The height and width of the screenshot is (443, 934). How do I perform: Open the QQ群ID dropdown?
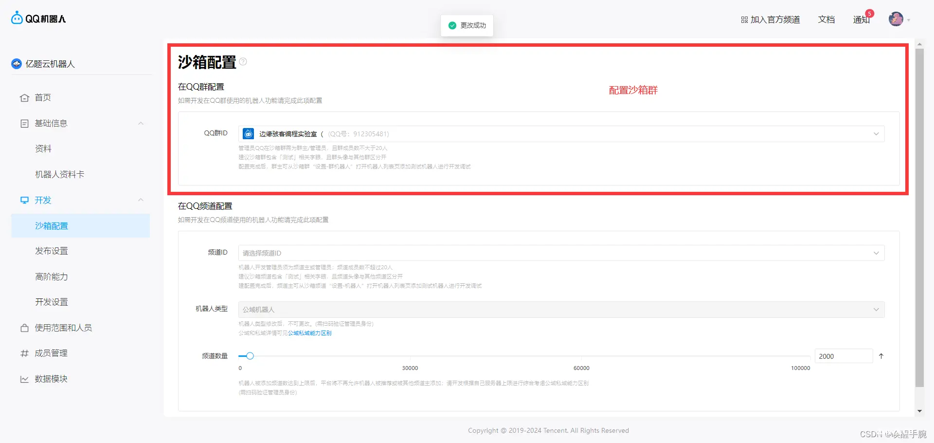click(x=561, y=134)
